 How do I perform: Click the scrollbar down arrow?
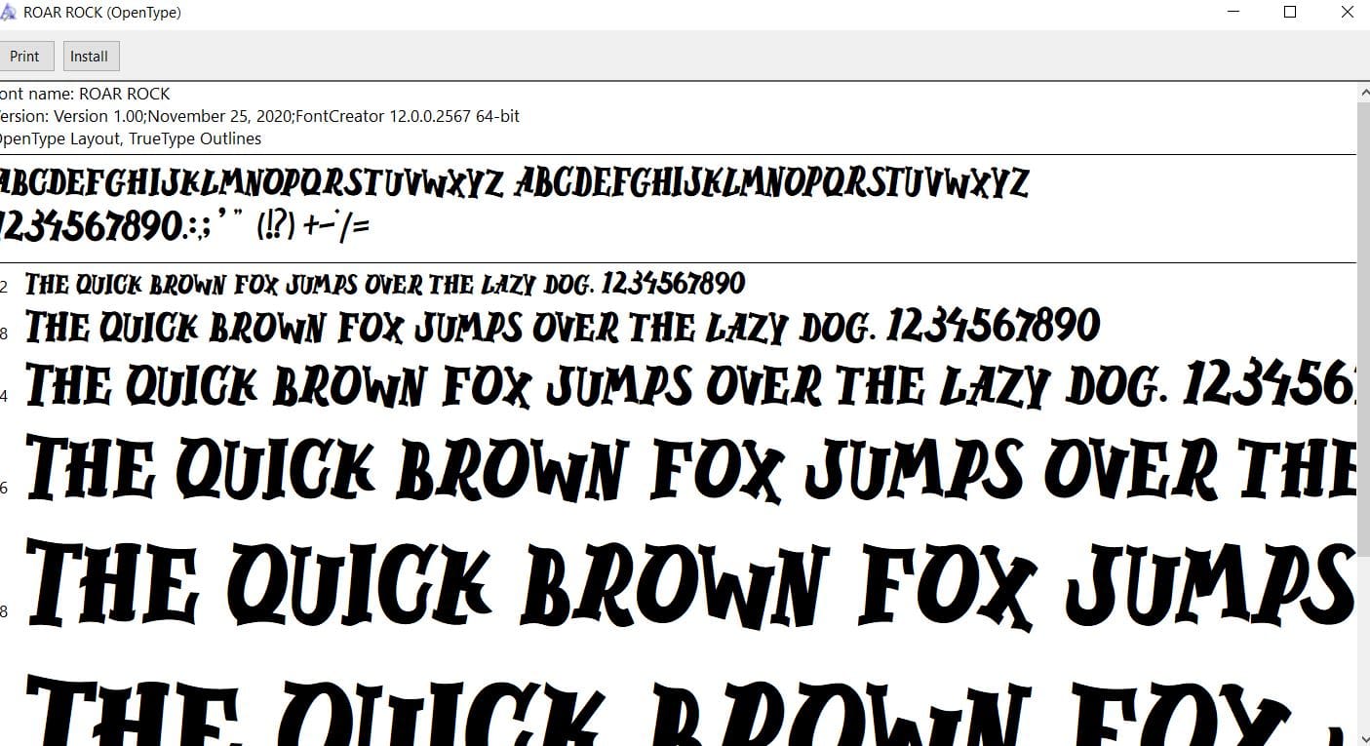click(x=1363, y=737)
